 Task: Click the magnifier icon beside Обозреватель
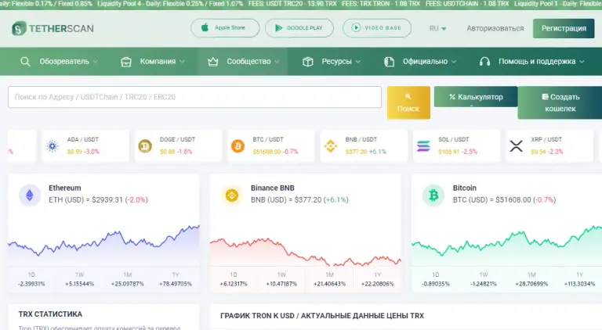(25, 62)
